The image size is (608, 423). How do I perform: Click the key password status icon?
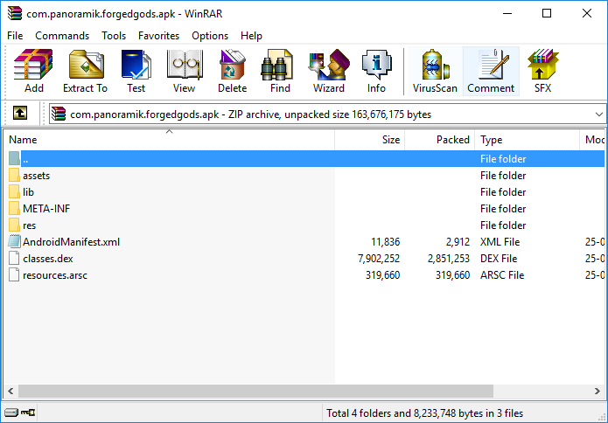tap(28, 413)
